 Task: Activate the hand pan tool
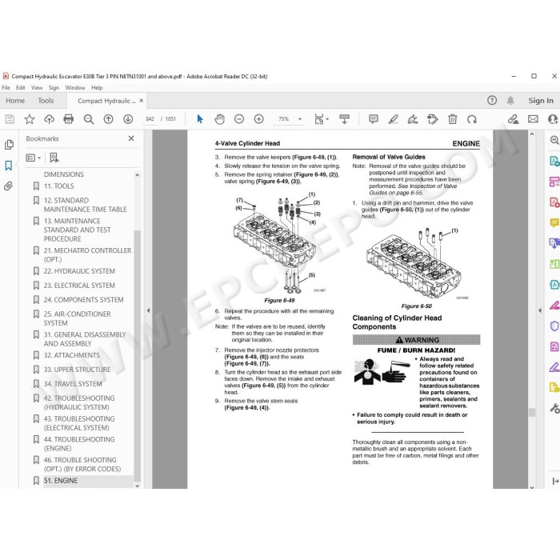click(x=219, y=119)
